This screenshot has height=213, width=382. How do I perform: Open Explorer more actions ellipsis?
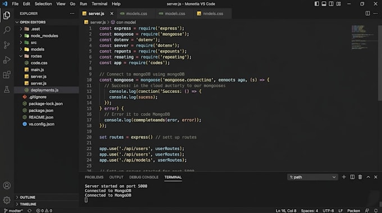point(72,13)
